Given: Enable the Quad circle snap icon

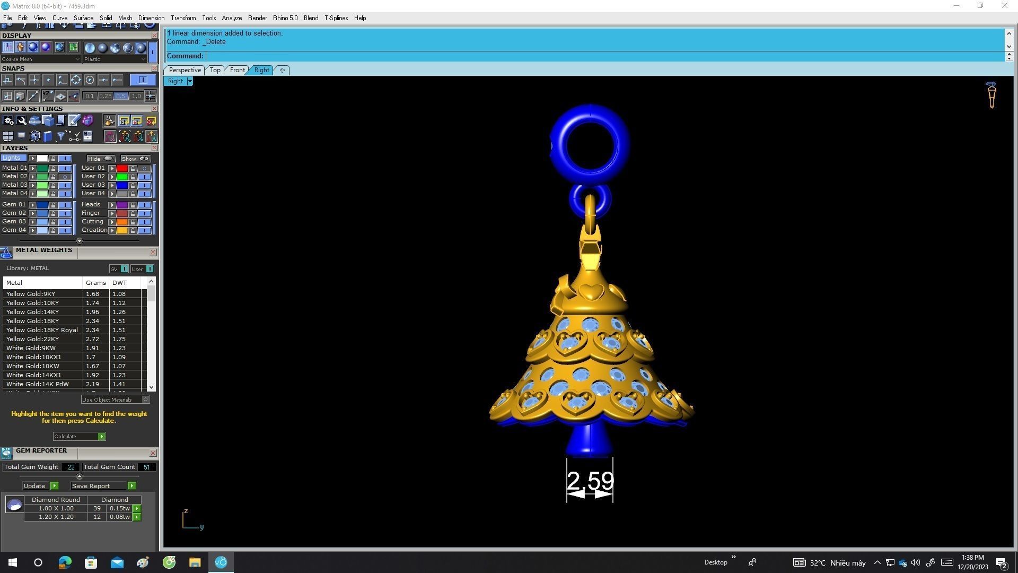Looking at the screenshot, I should coord(76,80).
